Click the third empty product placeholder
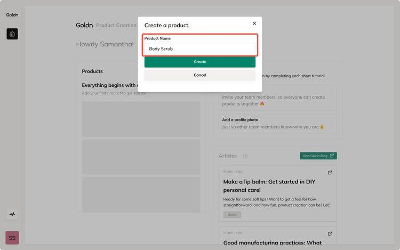Screen dimensions: 400x250 tap(141, 195)
